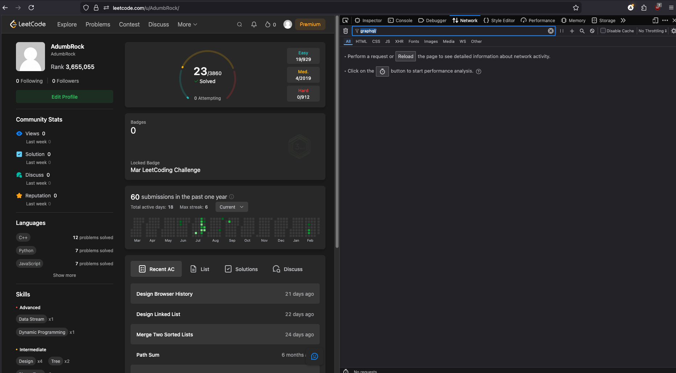Toggle the CSS request type filter

(x=376, y=41)
